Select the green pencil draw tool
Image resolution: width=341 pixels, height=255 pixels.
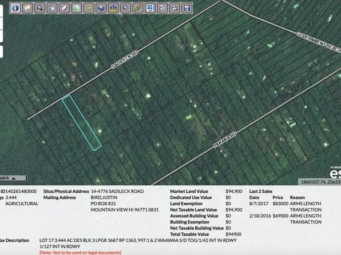click(x=138, y=8)
